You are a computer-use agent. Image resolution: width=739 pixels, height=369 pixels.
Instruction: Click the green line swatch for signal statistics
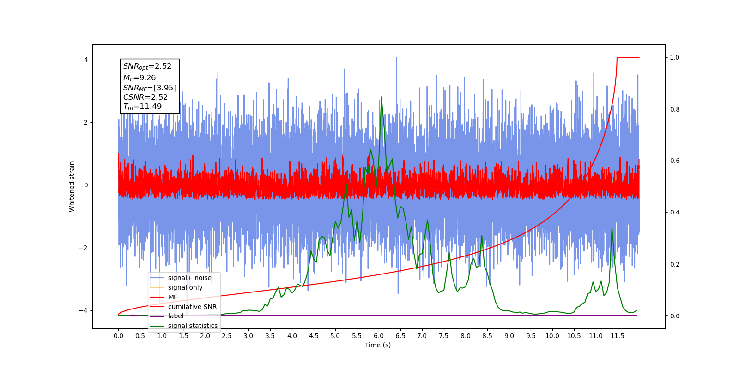(157, 326)
